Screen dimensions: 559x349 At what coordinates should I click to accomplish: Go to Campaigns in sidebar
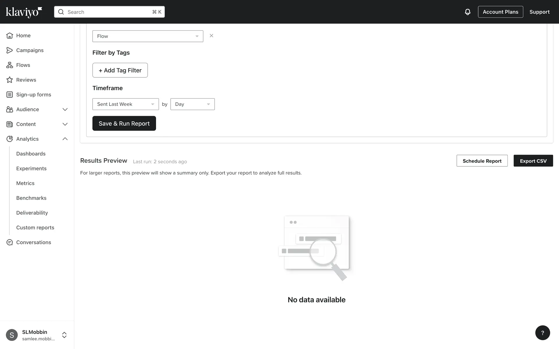point(30,50)
